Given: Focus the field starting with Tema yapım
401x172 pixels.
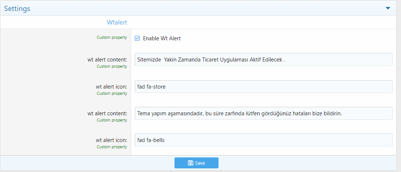Looking at the screenshot, I should (x=263, y=113).
